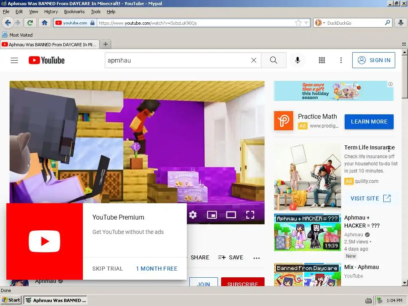Open the tab list icon on tab bar
The image size is (408, 306).
coord(404,44)
